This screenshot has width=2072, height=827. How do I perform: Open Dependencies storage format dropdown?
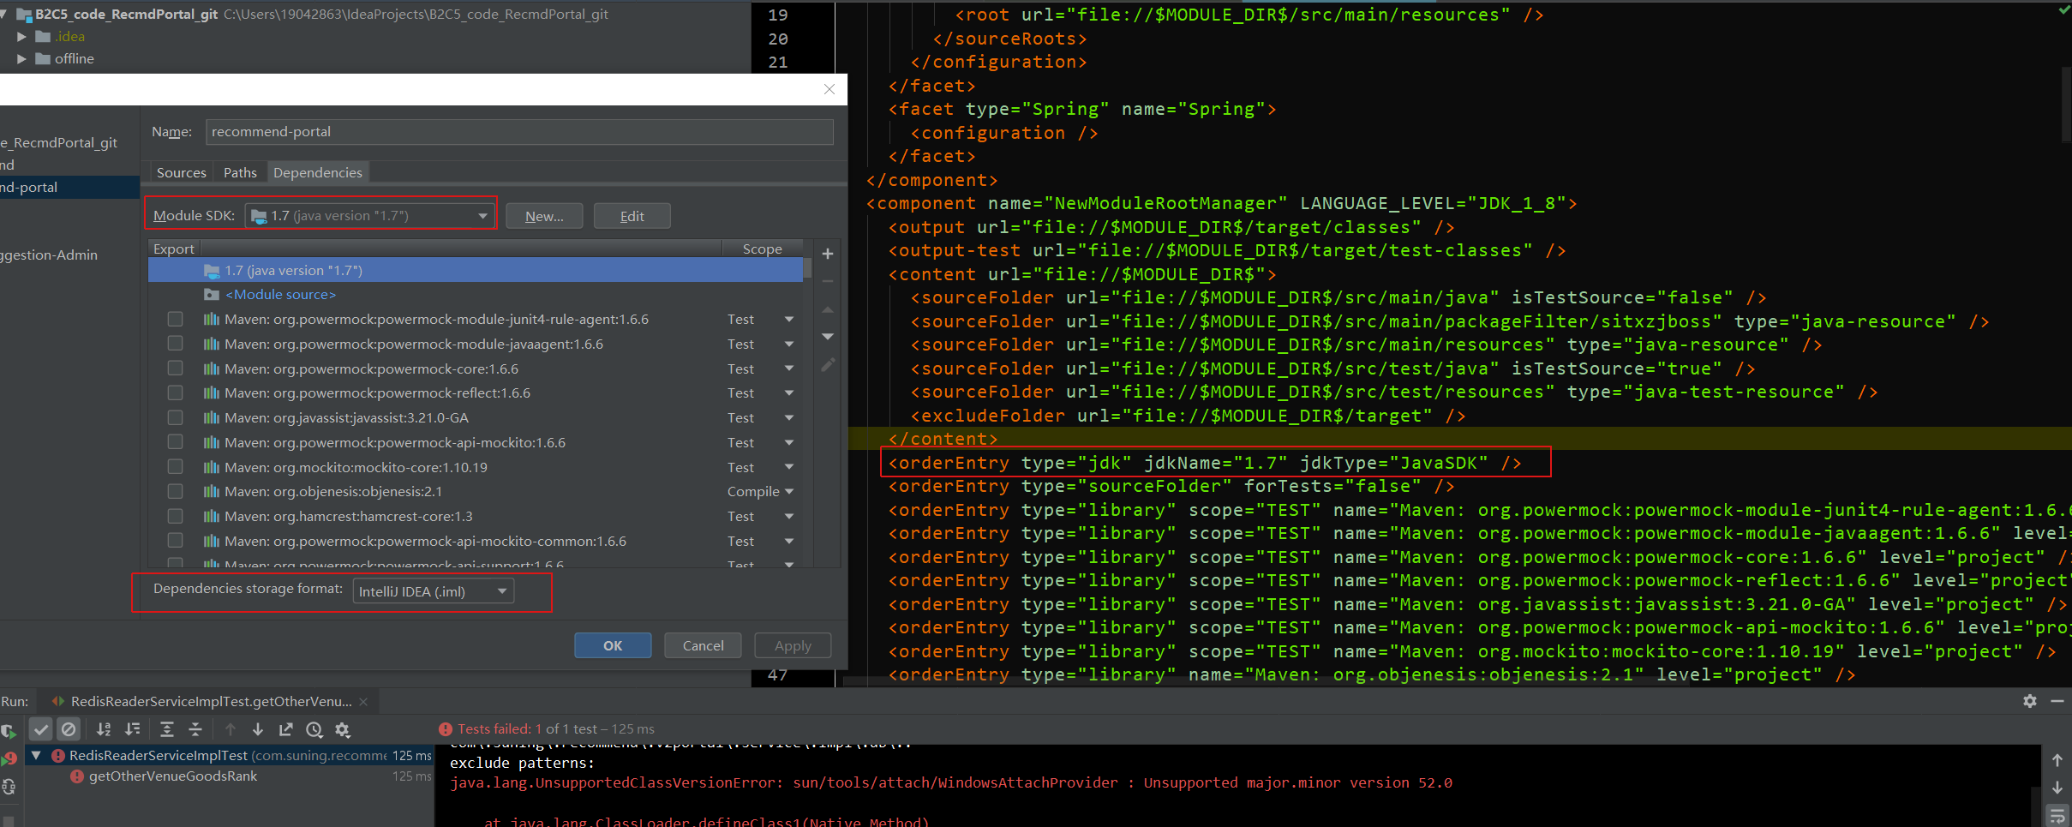click(434, 591)
